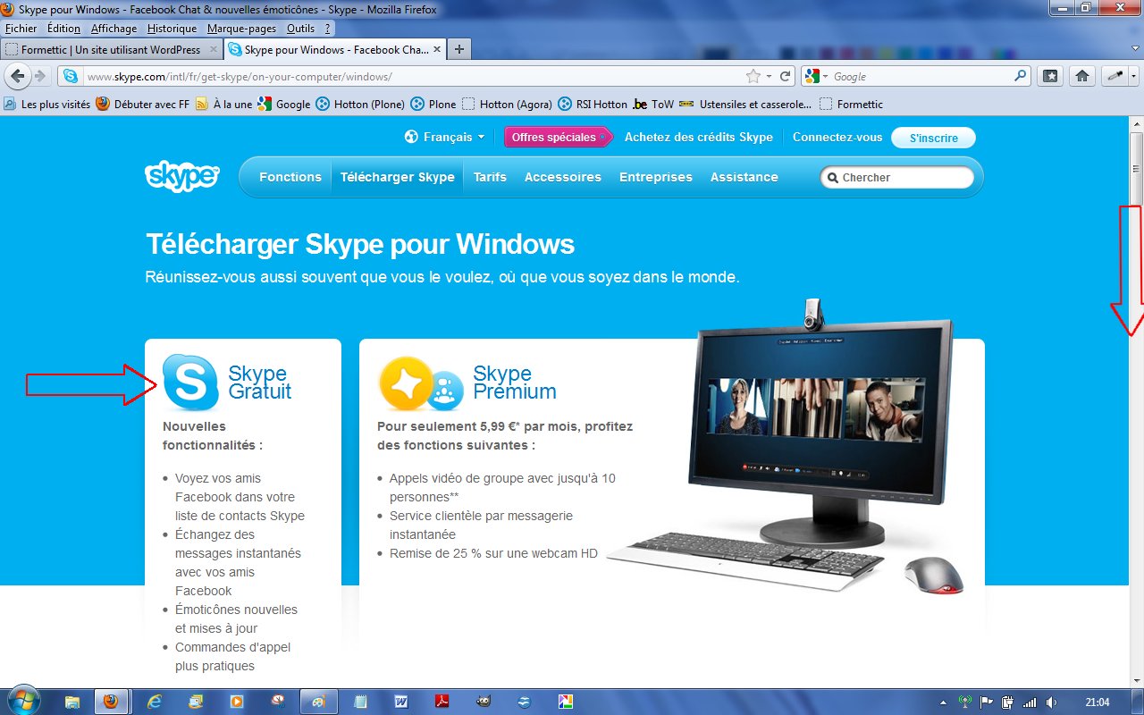This screenshot has height=715, width=1144.
Task: Click the Fonctions navigation item
Action: coord(290,177)
